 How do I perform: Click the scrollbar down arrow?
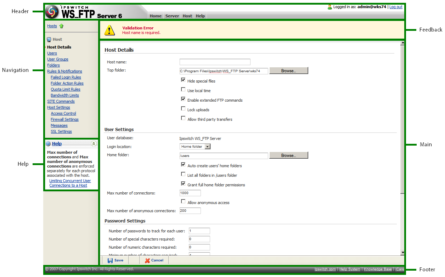coord(402,253)
